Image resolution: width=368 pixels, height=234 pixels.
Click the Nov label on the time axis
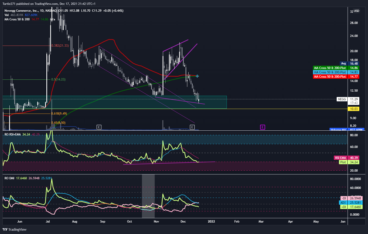[156, 222]
